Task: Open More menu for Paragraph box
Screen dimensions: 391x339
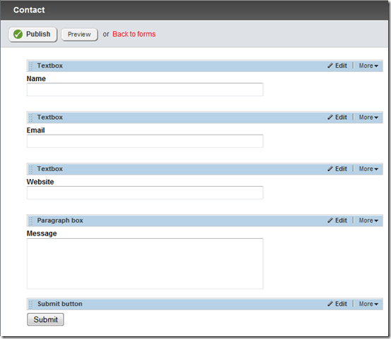Action: click(x=368, y=221)
